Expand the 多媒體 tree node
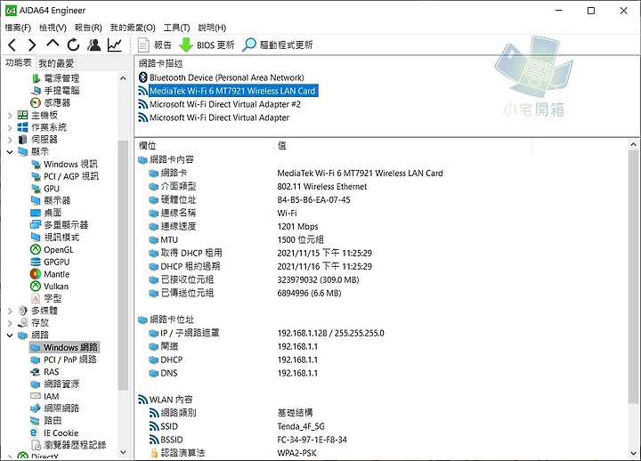 point(10,311)
